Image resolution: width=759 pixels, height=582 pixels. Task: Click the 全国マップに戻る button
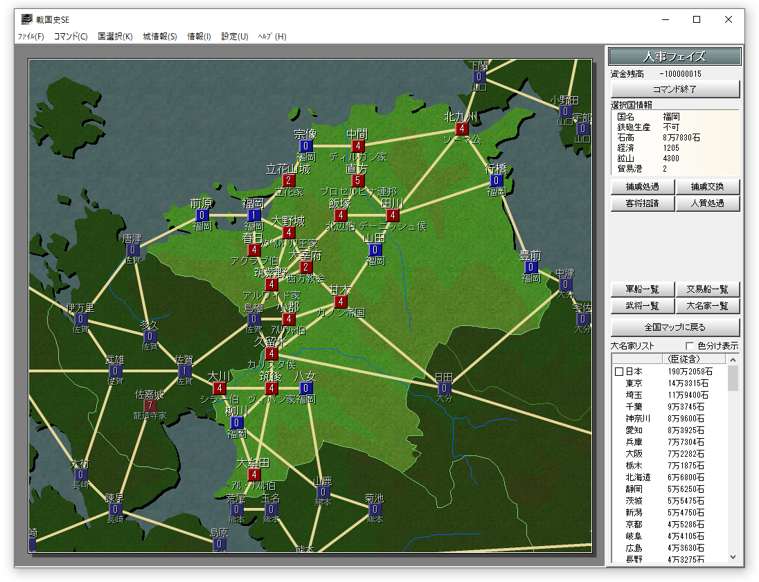pos(675,327)
